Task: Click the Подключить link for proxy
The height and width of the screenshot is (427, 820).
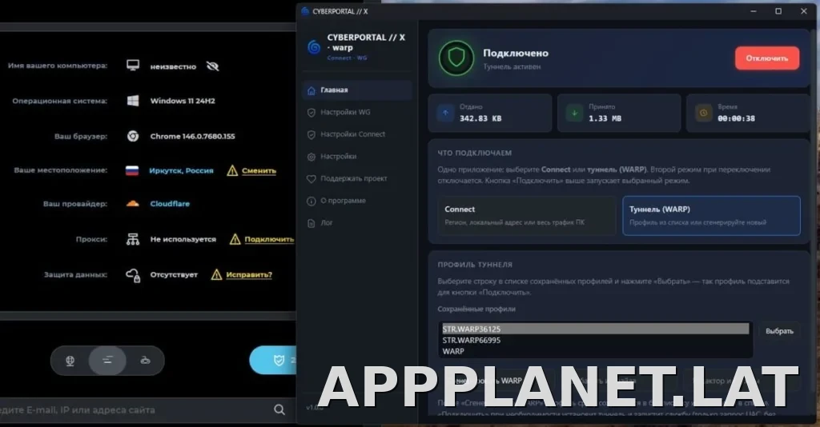Action: [x=269, y=239]
